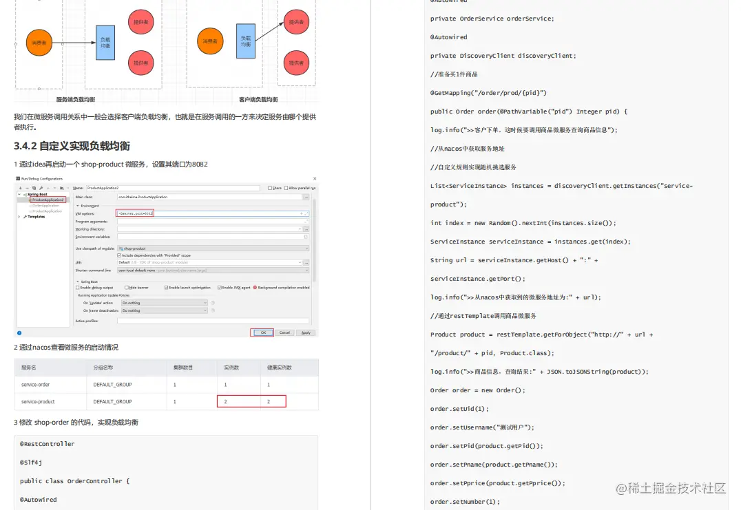Screen dimensions: 741x510
Task: Open the Use classpath of module dropdown
Action: click(x=213, y=248)
